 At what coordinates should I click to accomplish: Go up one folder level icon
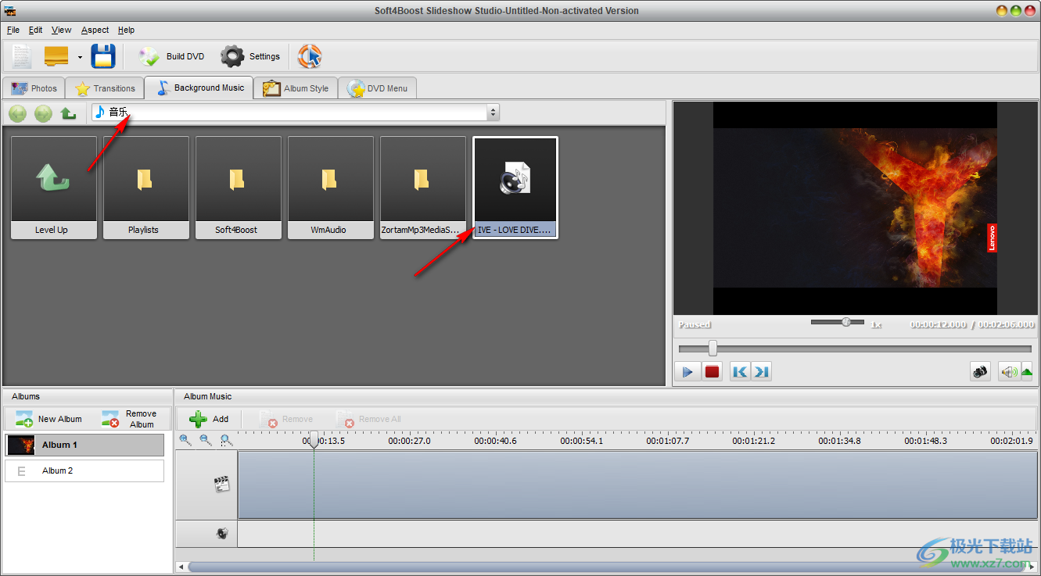point(69,113)
